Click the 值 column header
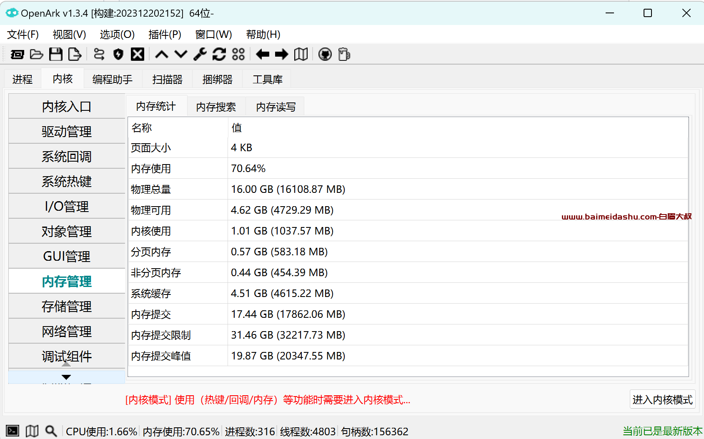 click(458, 127)
